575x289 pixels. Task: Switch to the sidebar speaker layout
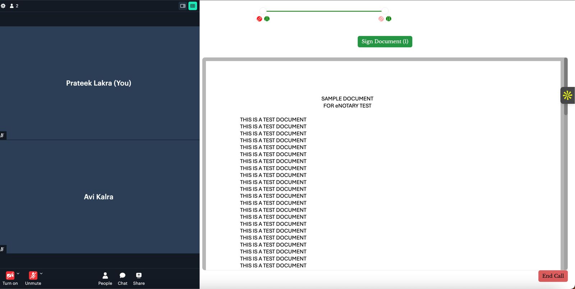183,6
